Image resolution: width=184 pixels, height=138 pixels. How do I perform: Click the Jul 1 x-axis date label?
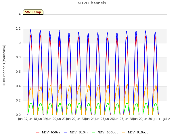point(157,119)
